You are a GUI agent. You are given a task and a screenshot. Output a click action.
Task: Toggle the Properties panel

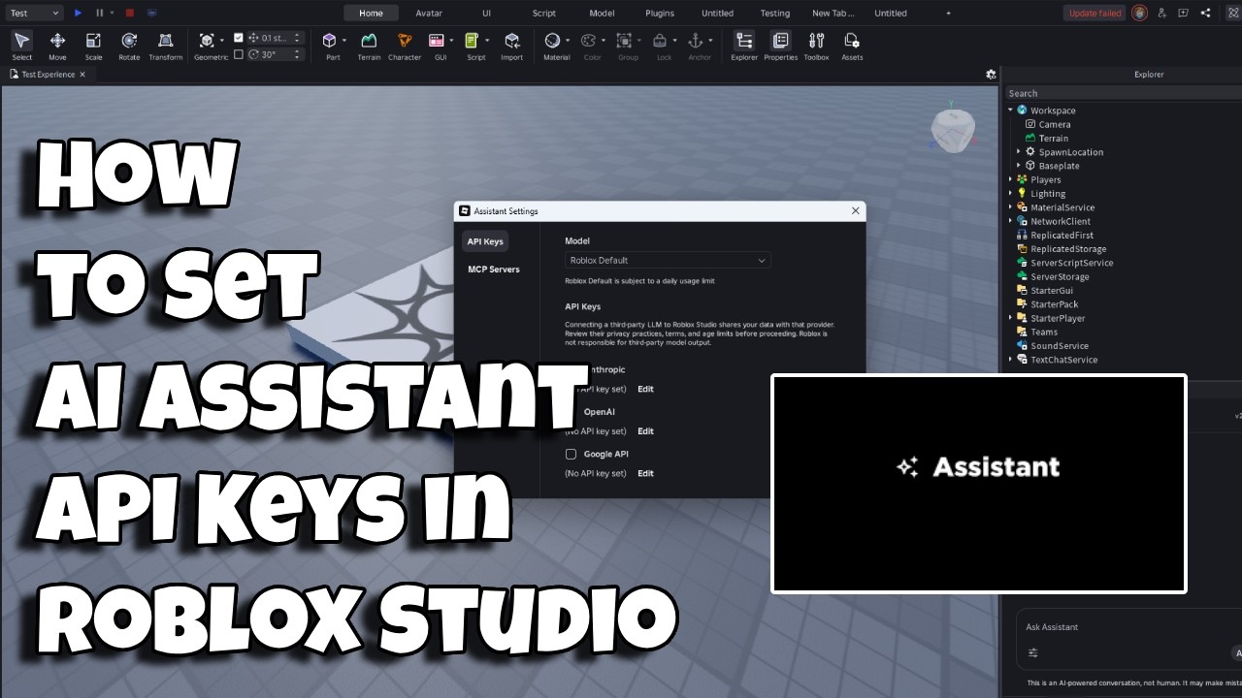pyautogui.click(x=780, y=45)
